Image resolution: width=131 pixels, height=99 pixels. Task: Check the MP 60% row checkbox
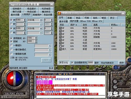[x=61, y=46]
